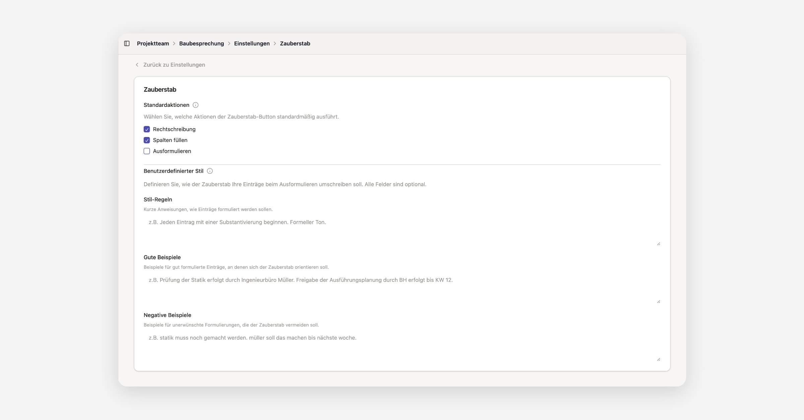
Task: Click info icon next to Standardaktionen
Action: click(196, 105)
